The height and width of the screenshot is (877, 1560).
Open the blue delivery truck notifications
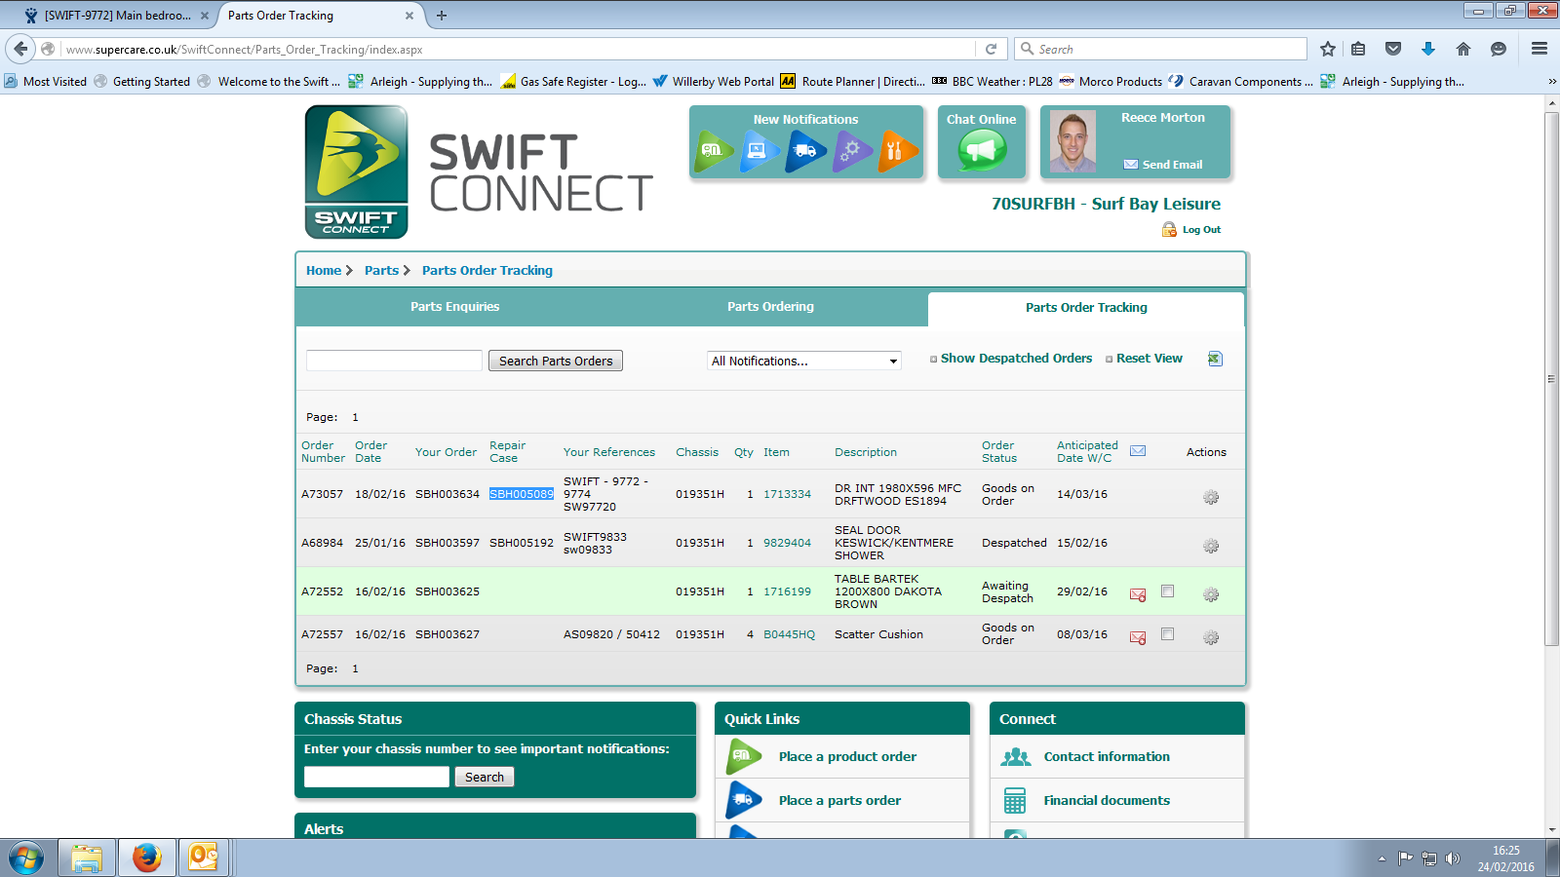pos(804,151)
